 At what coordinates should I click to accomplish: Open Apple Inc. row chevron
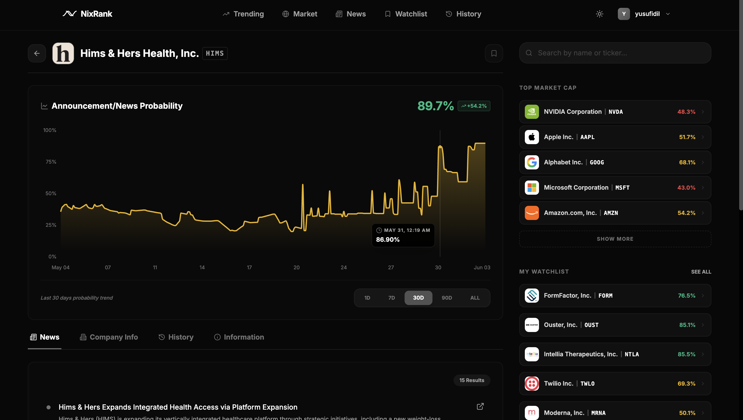703,137
